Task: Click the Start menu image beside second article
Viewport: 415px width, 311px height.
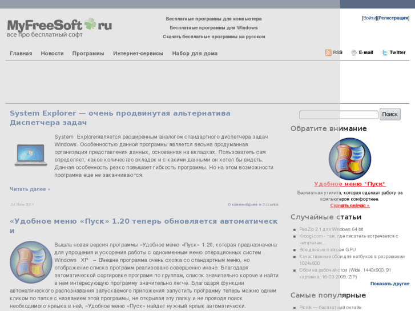Action: click(x=31, y=262)
